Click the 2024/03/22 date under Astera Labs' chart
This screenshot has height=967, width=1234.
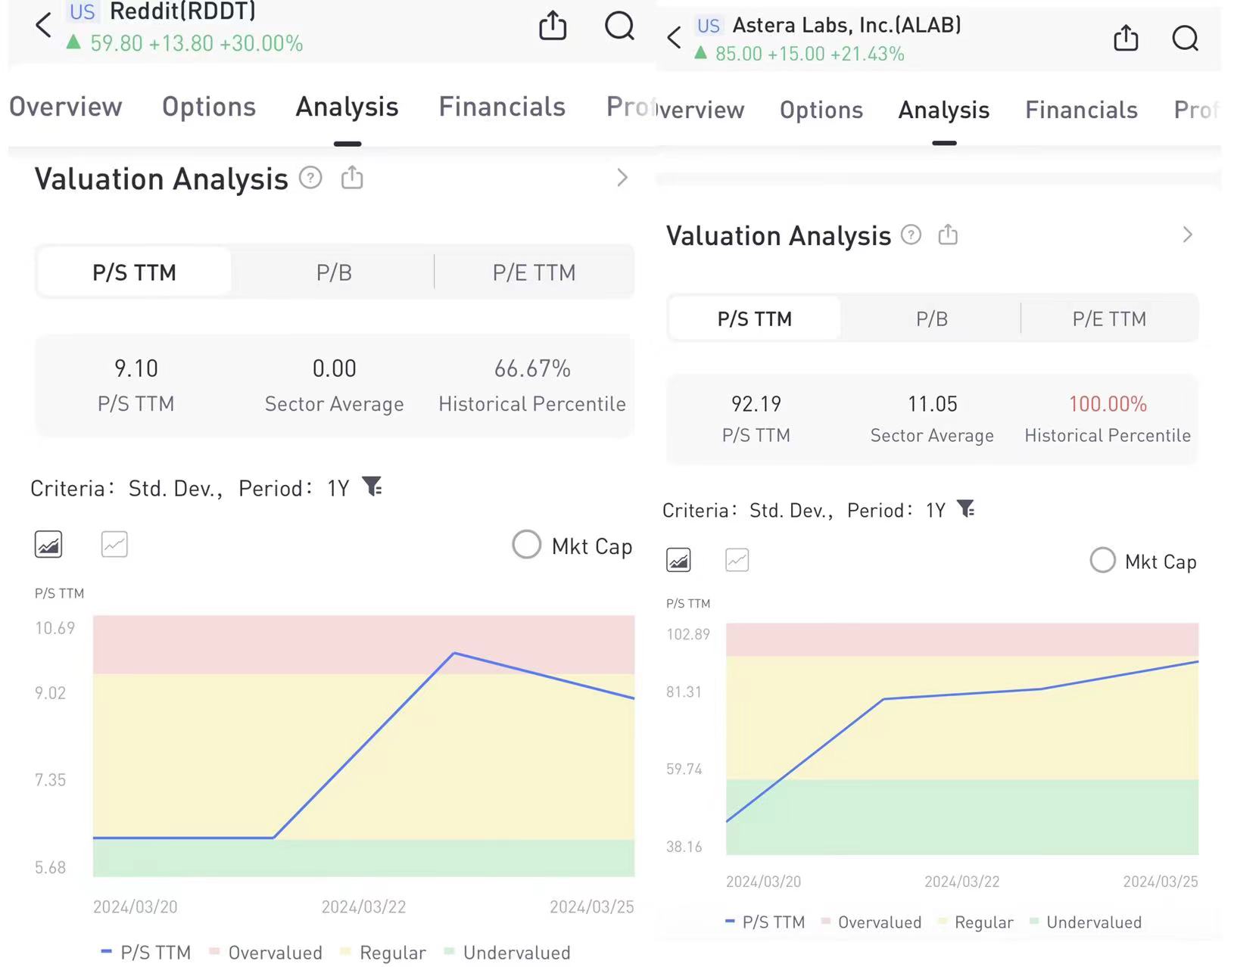[x=961, y=881]
